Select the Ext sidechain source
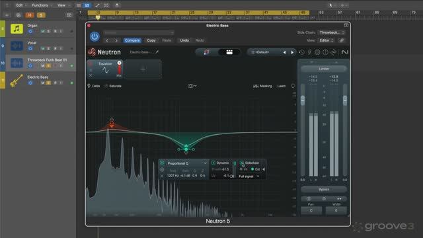The image size is (423, 238). pyautogui.click(x=255, y=169)
